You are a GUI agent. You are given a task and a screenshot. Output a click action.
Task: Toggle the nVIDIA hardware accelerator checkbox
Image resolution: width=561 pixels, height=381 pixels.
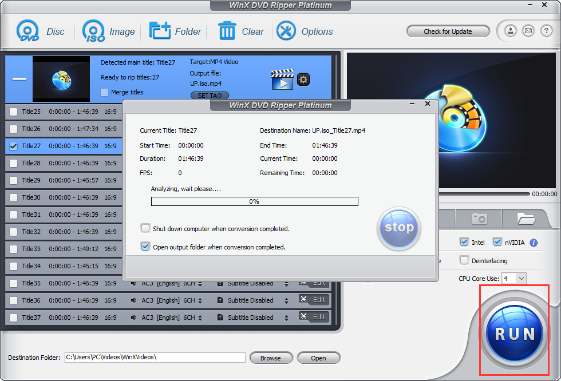point(497,242)
